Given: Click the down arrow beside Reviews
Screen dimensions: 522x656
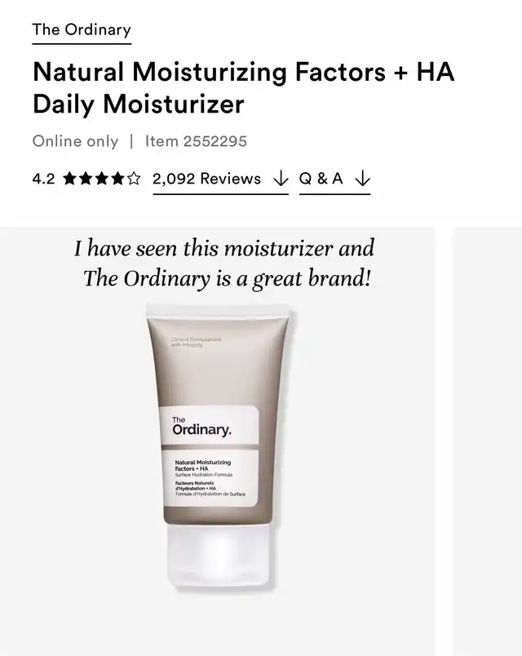Looking at the screenshot, I should [281, 179].
